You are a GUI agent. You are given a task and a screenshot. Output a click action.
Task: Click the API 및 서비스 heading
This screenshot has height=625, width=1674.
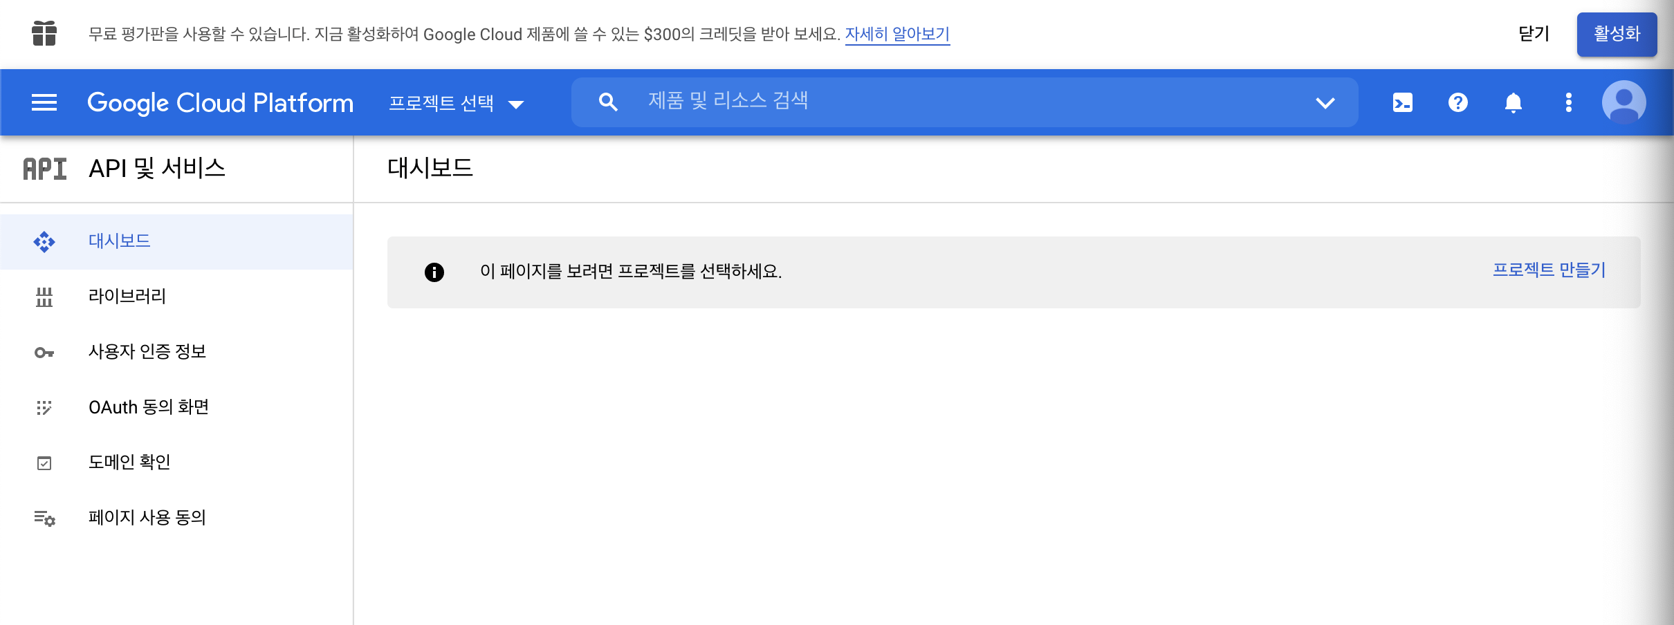pyautogui.click(x=157, y=168)
